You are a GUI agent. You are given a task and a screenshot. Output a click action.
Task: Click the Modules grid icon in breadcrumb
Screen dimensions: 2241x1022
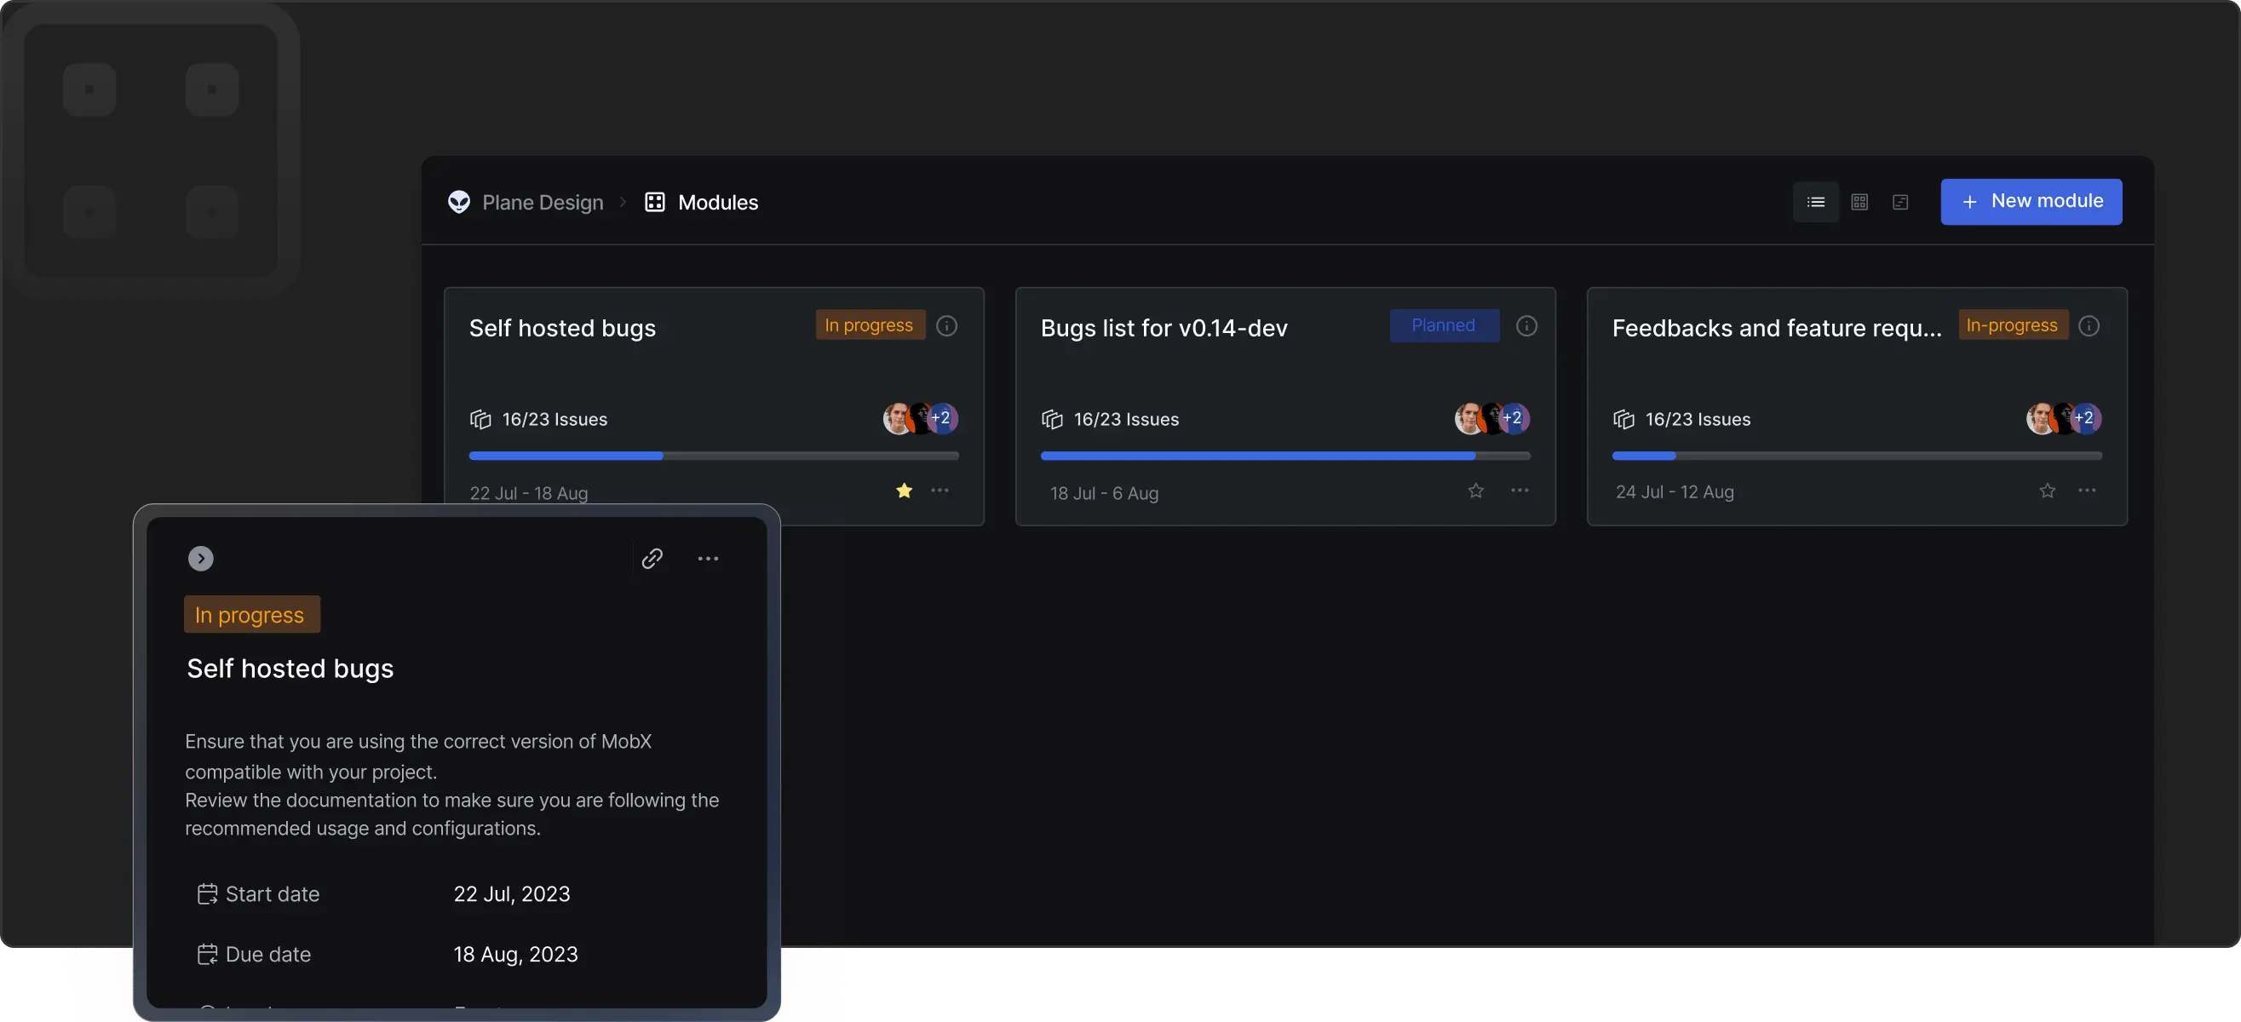tap(654, 202)
